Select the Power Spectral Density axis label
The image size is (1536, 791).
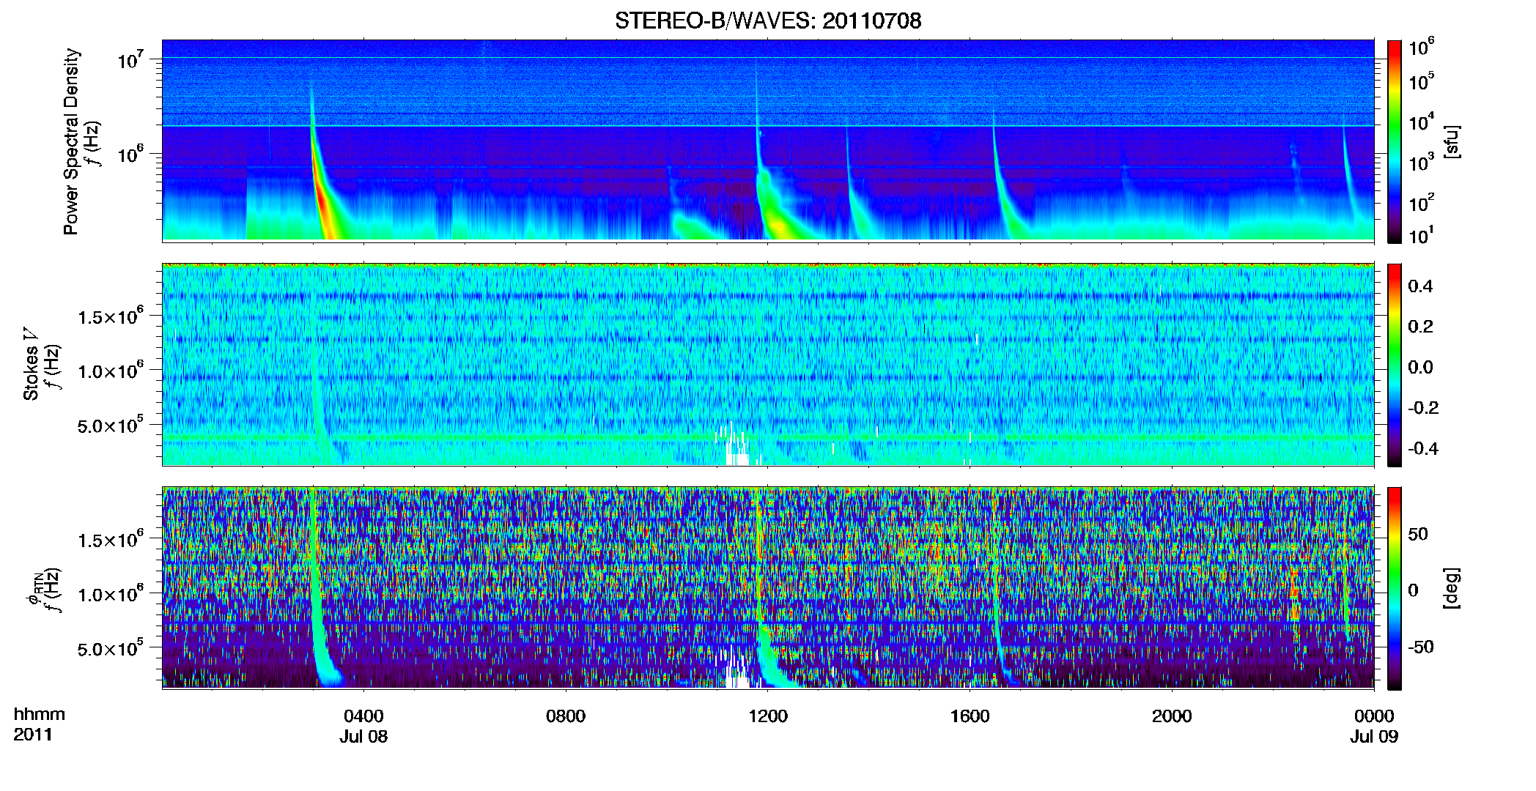(x=71, y=141)
